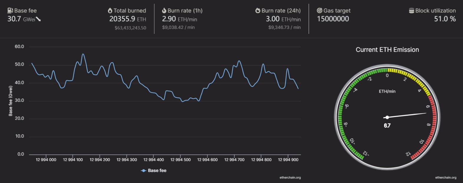Click the 12 994 500 x-axis block label
The height and width of the screenshot is (183, 463).
click(x=181, y=160)
